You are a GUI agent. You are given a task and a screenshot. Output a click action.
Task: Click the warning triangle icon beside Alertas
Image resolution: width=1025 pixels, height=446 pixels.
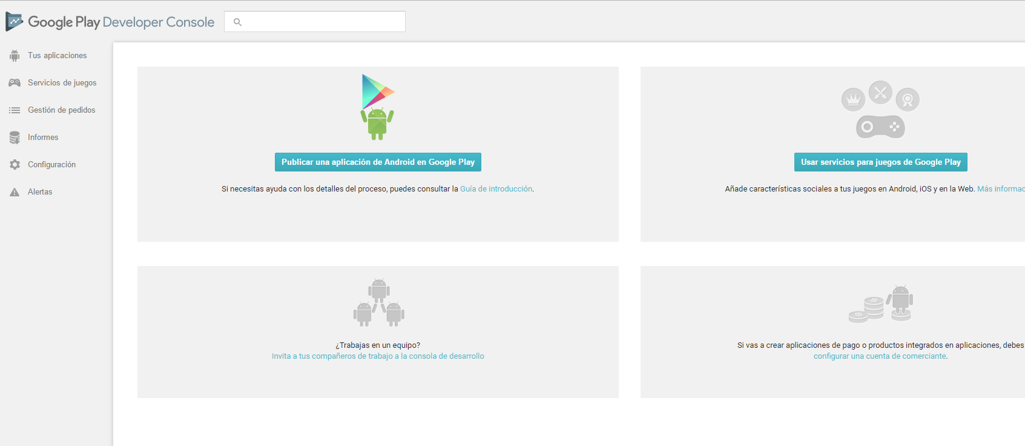pos(15,192)
